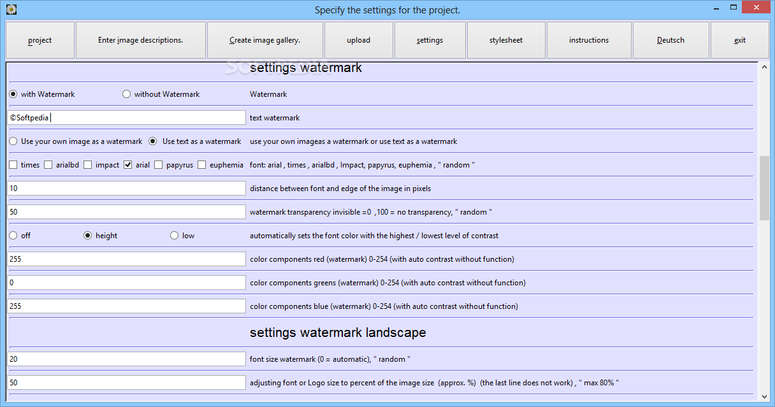
Task: Click the text watermark input field
Action: pos(126,117)
